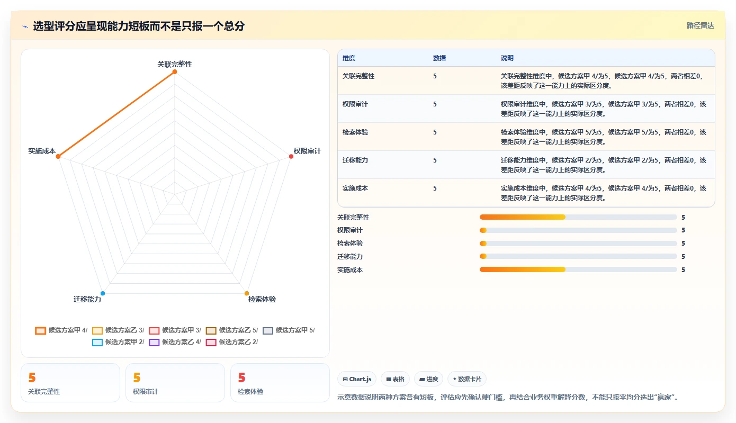The image size is (736, 423).
Task: Click the data value 5 in 权限审计 table row
Action: [x=435, y=104]
